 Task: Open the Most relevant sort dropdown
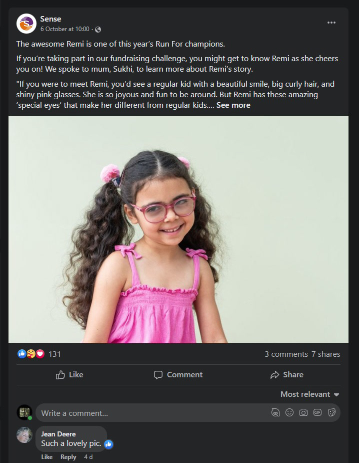pyautogui.click(x=310, y=394)
